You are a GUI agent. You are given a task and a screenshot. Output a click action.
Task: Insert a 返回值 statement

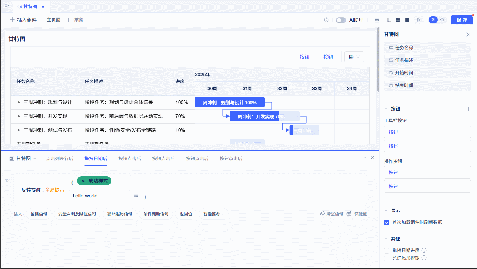click(186, 214)
